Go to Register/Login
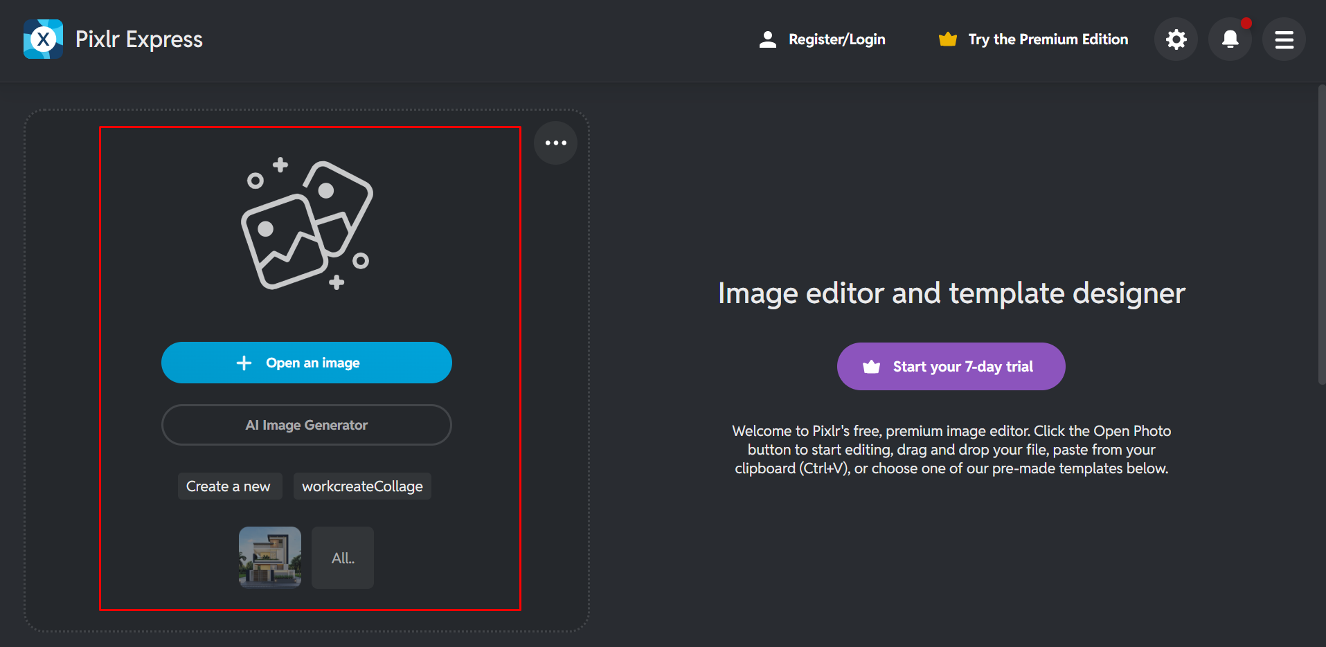1326x647 pixels. point(837,39)
